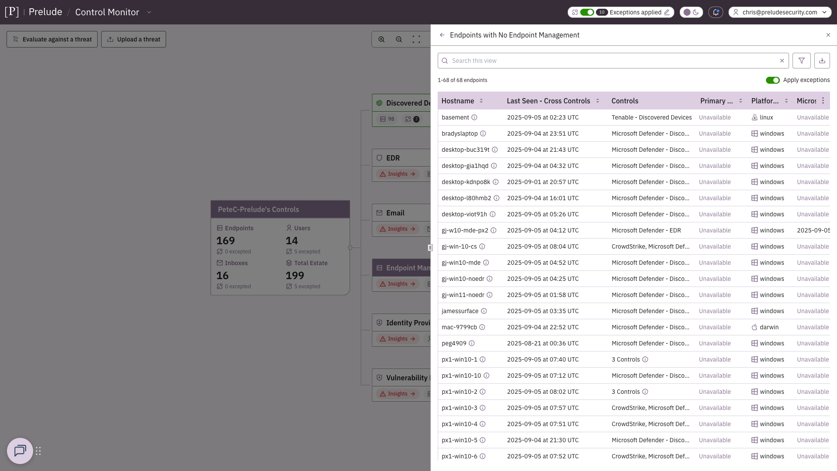837x471 pixels.
Task: Open the Vulnerability Insights link
Action: (x=397, y=394)
